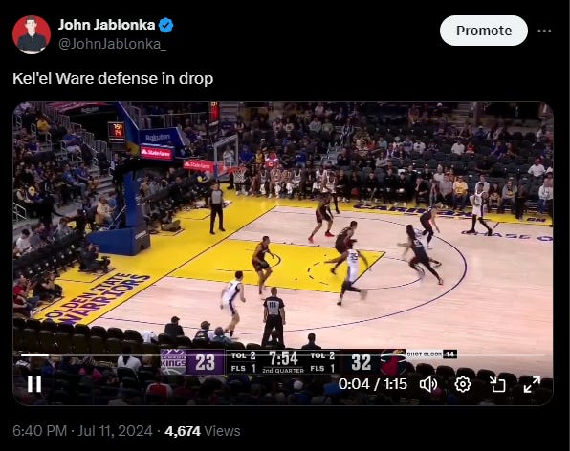Click the tweet text about Kel'el Ware
Image resolution: width=570 pixels, height=451 pixels.
113,78
